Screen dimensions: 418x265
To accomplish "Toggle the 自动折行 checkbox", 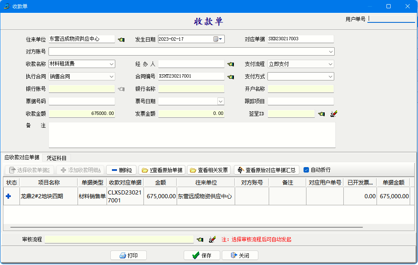I will (x=306, y=170).
